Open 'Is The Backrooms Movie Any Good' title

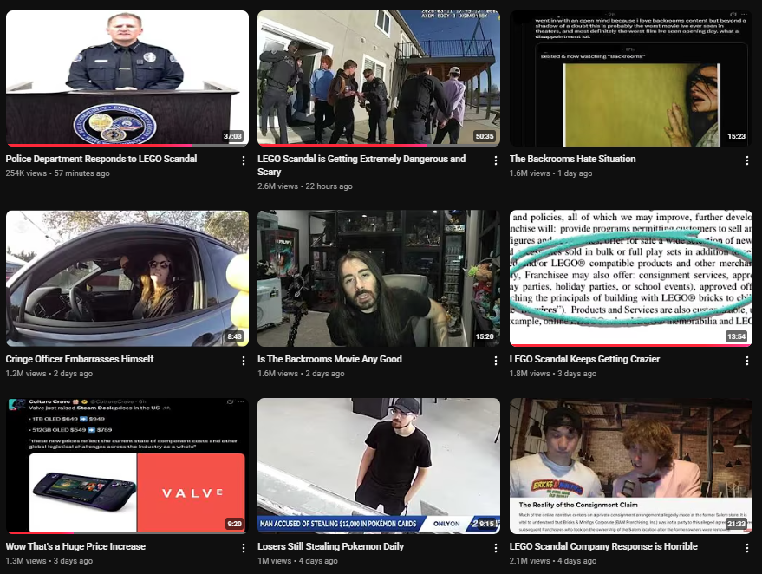coord(329,359)
